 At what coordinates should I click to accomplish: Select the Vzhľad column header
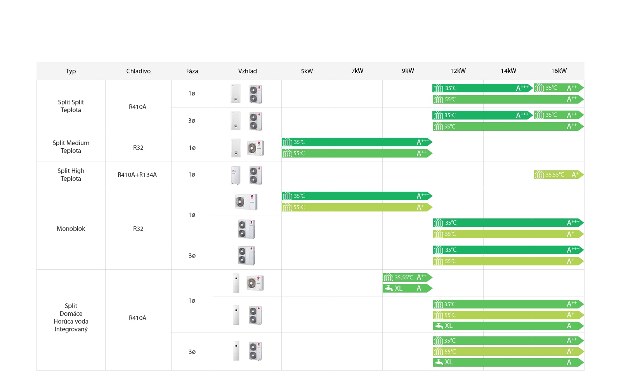pyautogui.click(x=247, y=71)
